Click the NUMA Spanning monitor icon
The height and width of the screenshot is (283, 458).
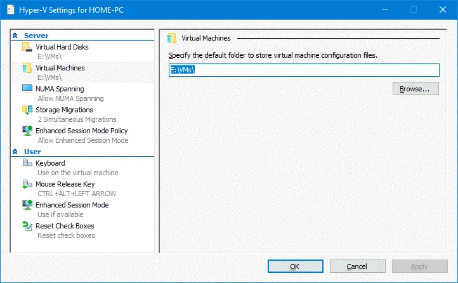click(x=27, y=89)
